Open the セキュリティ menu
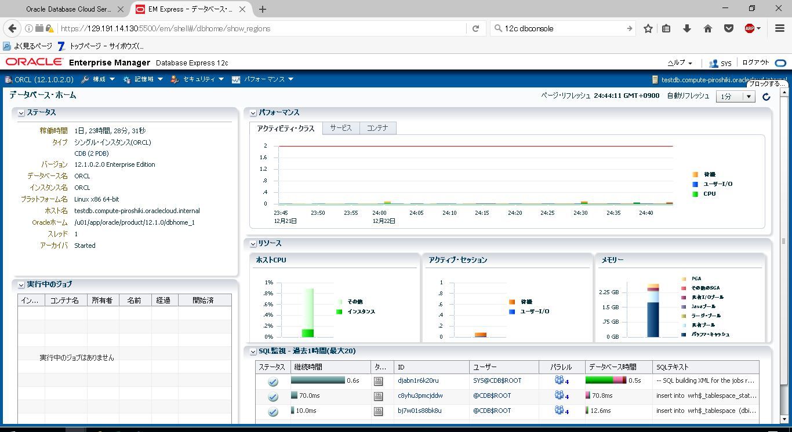This screenshot has height=432, width=792. (x=197, y=79)
